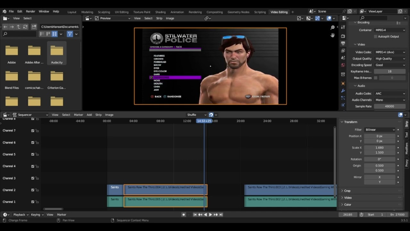Play the animation forward
Viewport: 410px width, 231px height.
(210, 215)
